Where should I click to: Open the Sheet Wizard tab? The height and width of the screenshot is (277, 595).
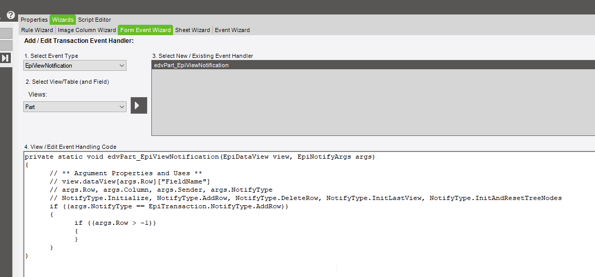click(192, 30)
